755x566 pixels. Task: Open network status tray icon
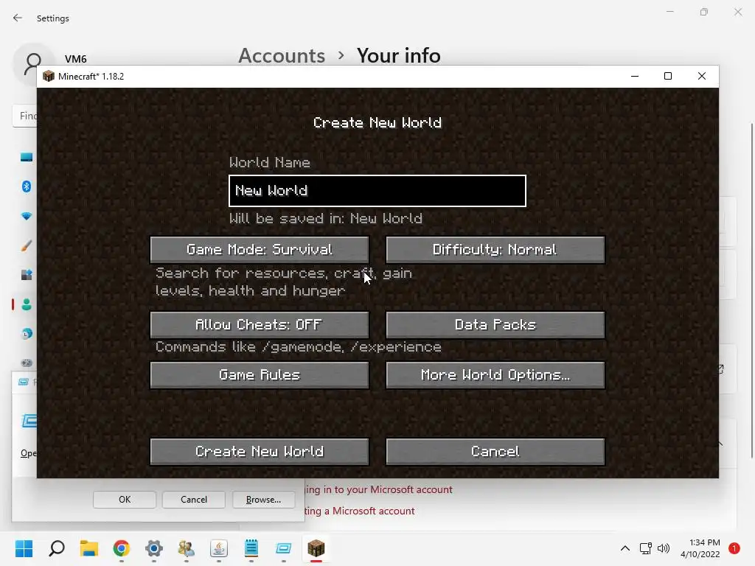pyautogui.click(x=645, y=548)
